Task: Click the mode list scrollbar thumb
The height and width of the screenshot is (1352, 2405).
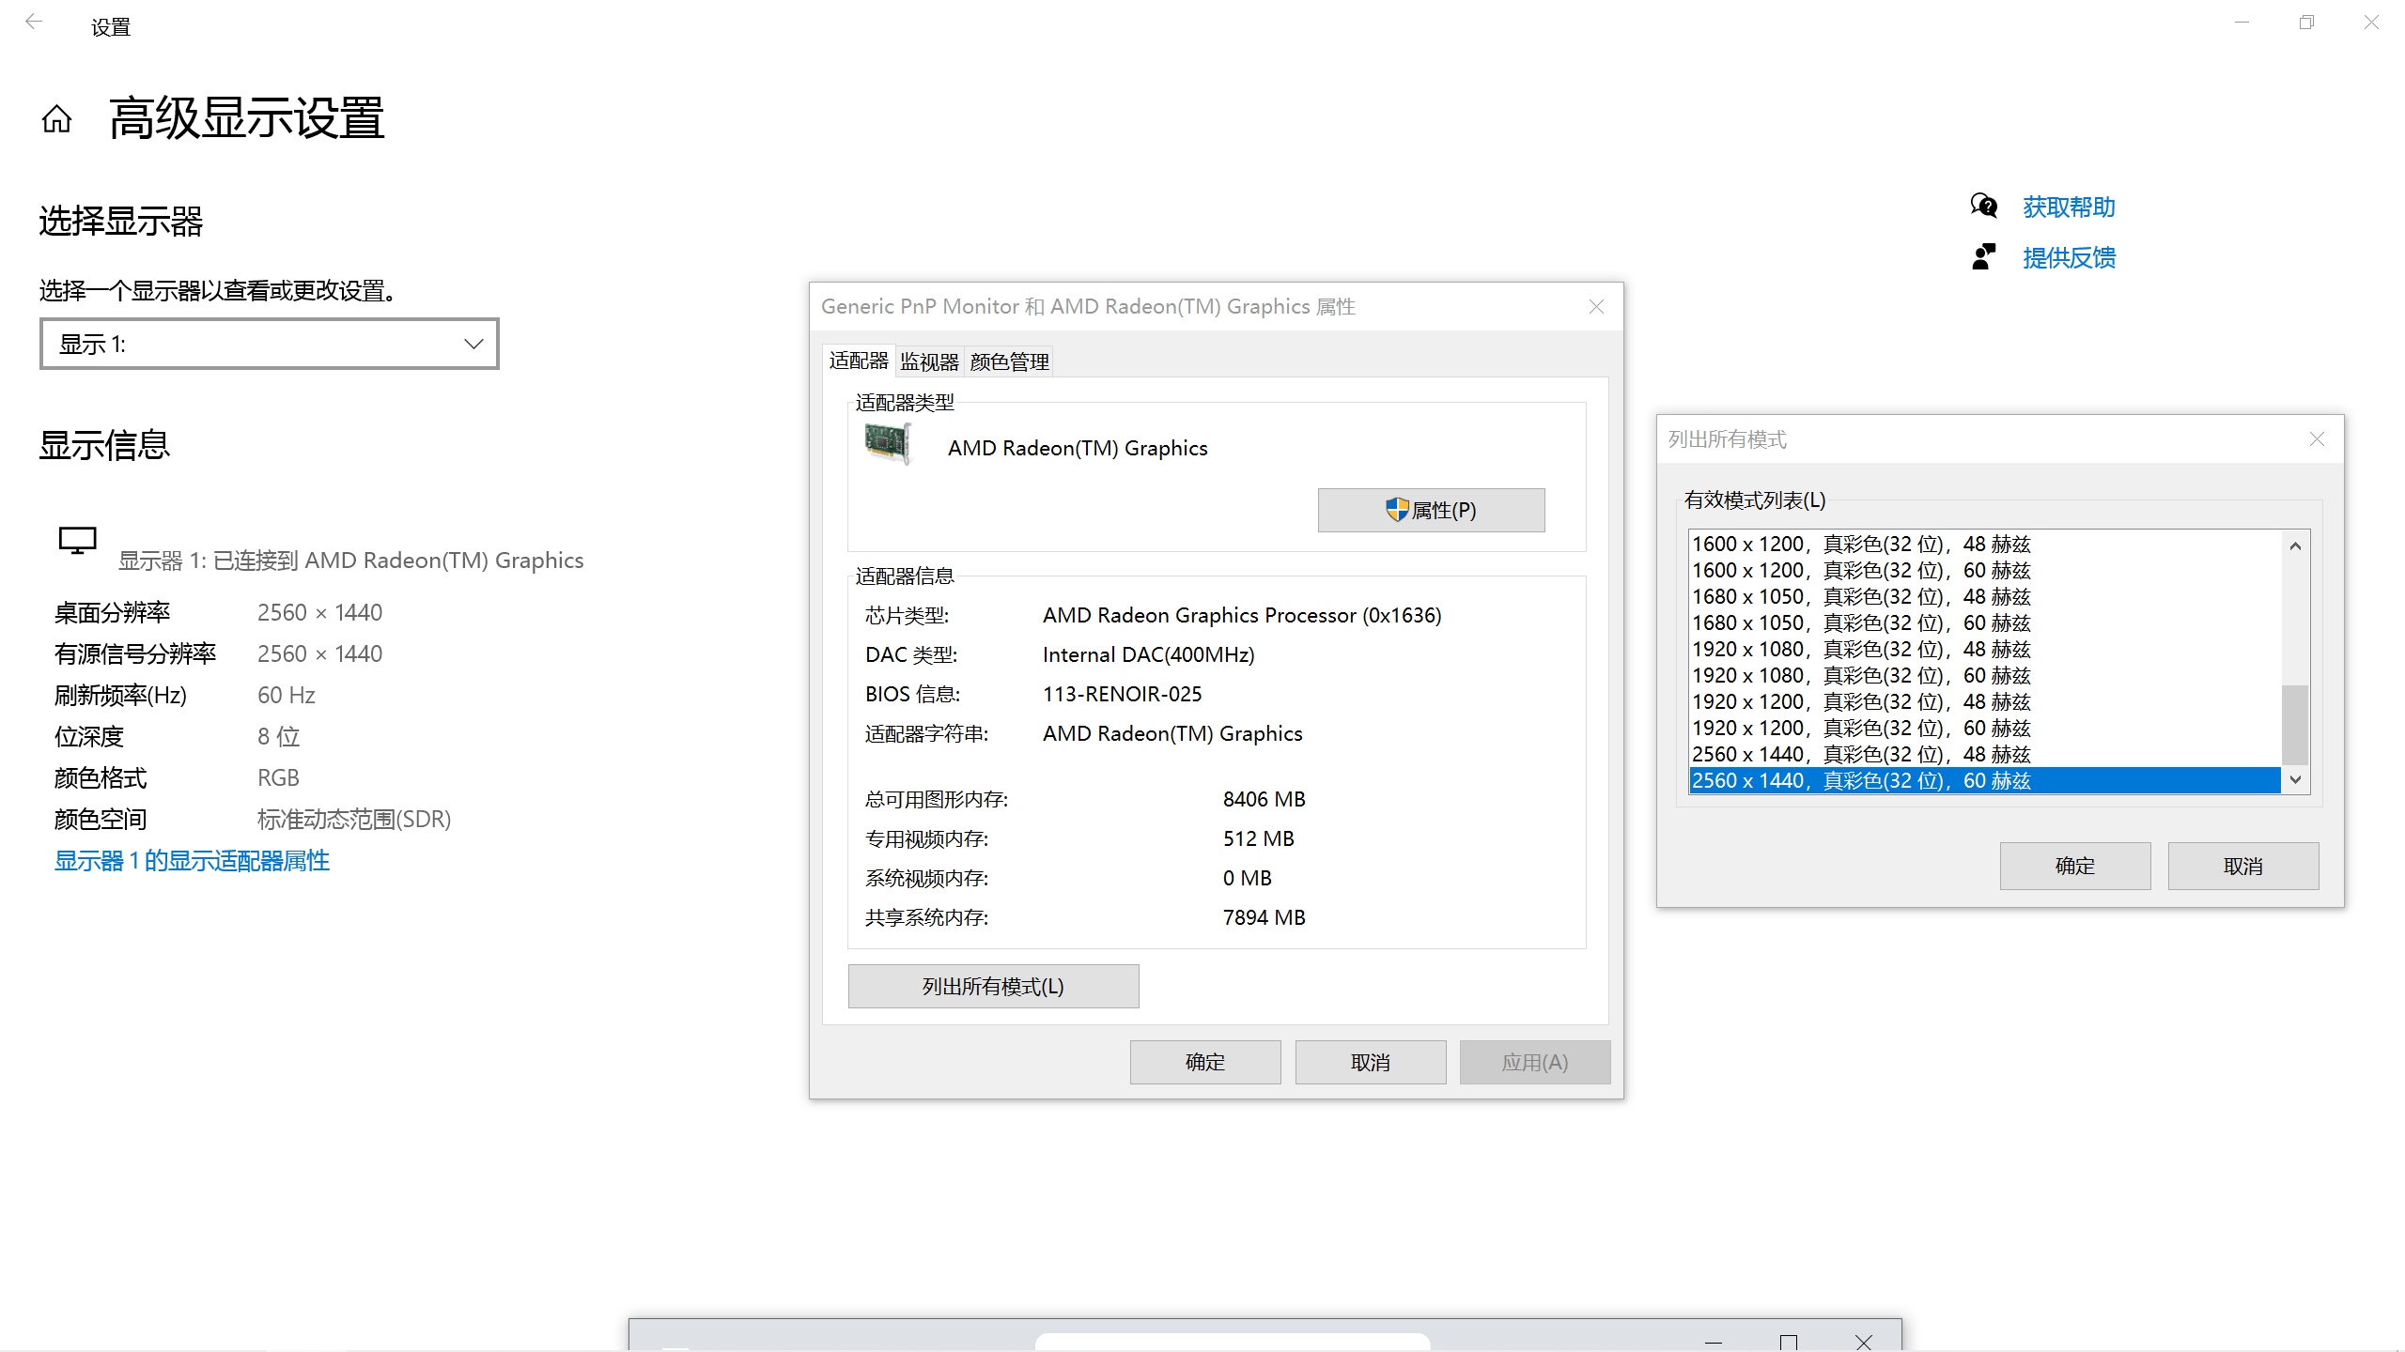Action: tap(2295, 725)
